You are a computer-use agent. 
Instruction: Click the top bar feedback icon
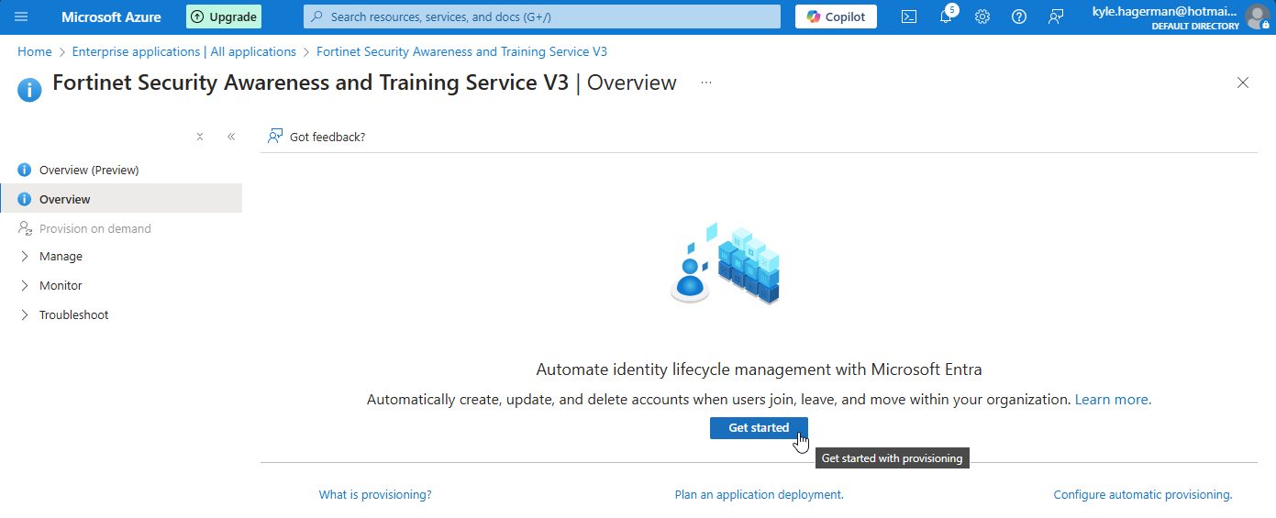click(x=1056, y=17)
